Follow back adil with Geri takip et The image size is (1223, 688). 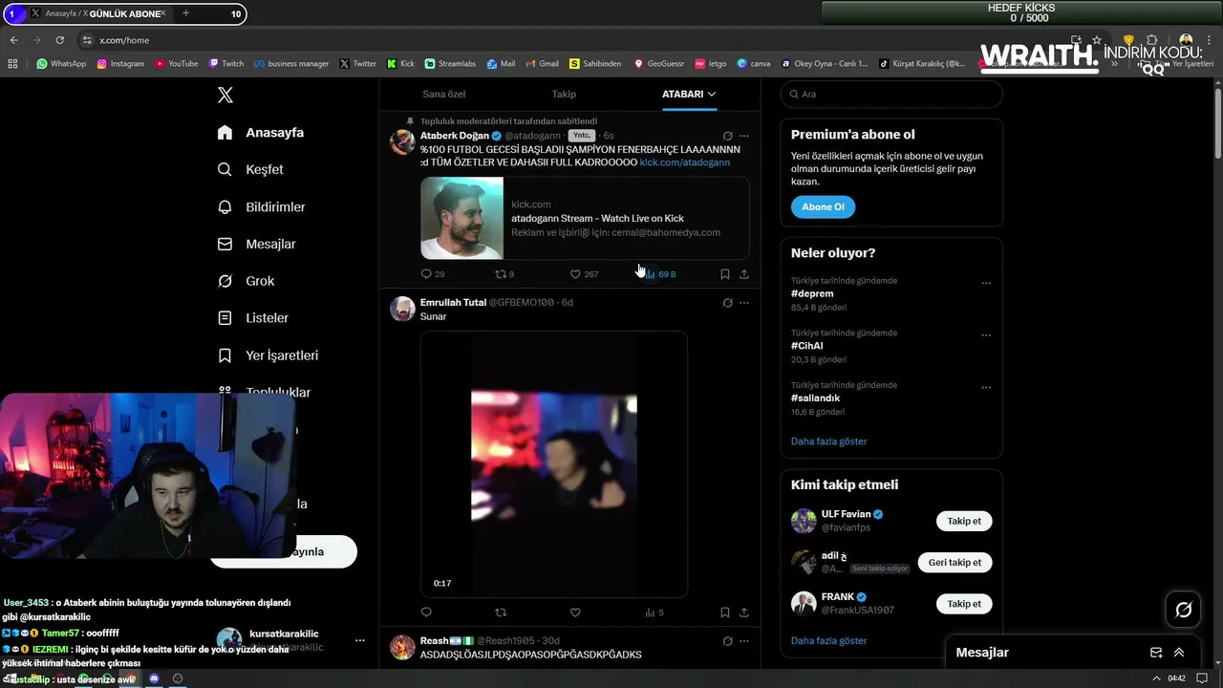point(955,562)
